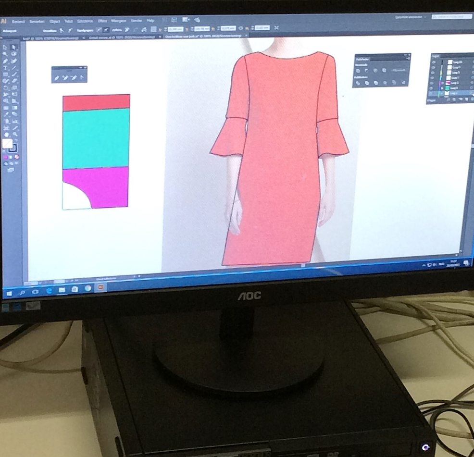Select the Zoom tool
Image resolution: width=474 pixels, height=457 pixels.
(x=15, y=135)
